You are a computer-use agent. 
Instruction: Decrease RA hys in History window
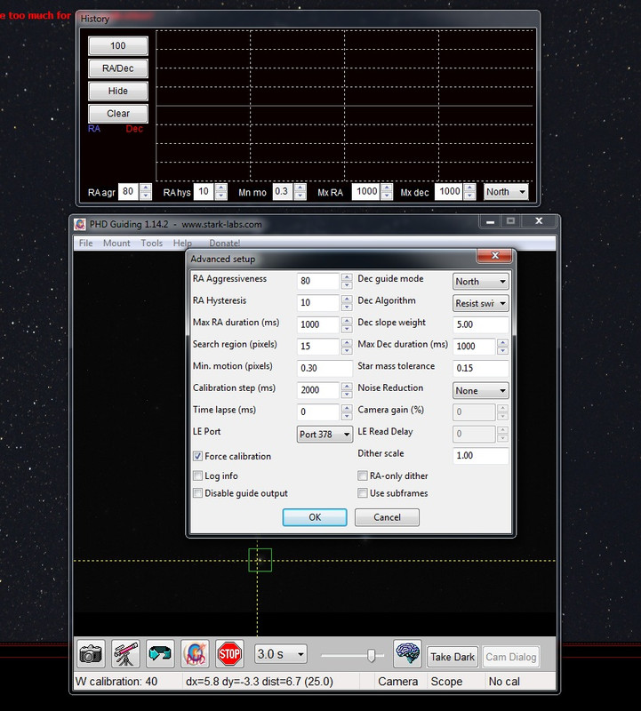220,196
